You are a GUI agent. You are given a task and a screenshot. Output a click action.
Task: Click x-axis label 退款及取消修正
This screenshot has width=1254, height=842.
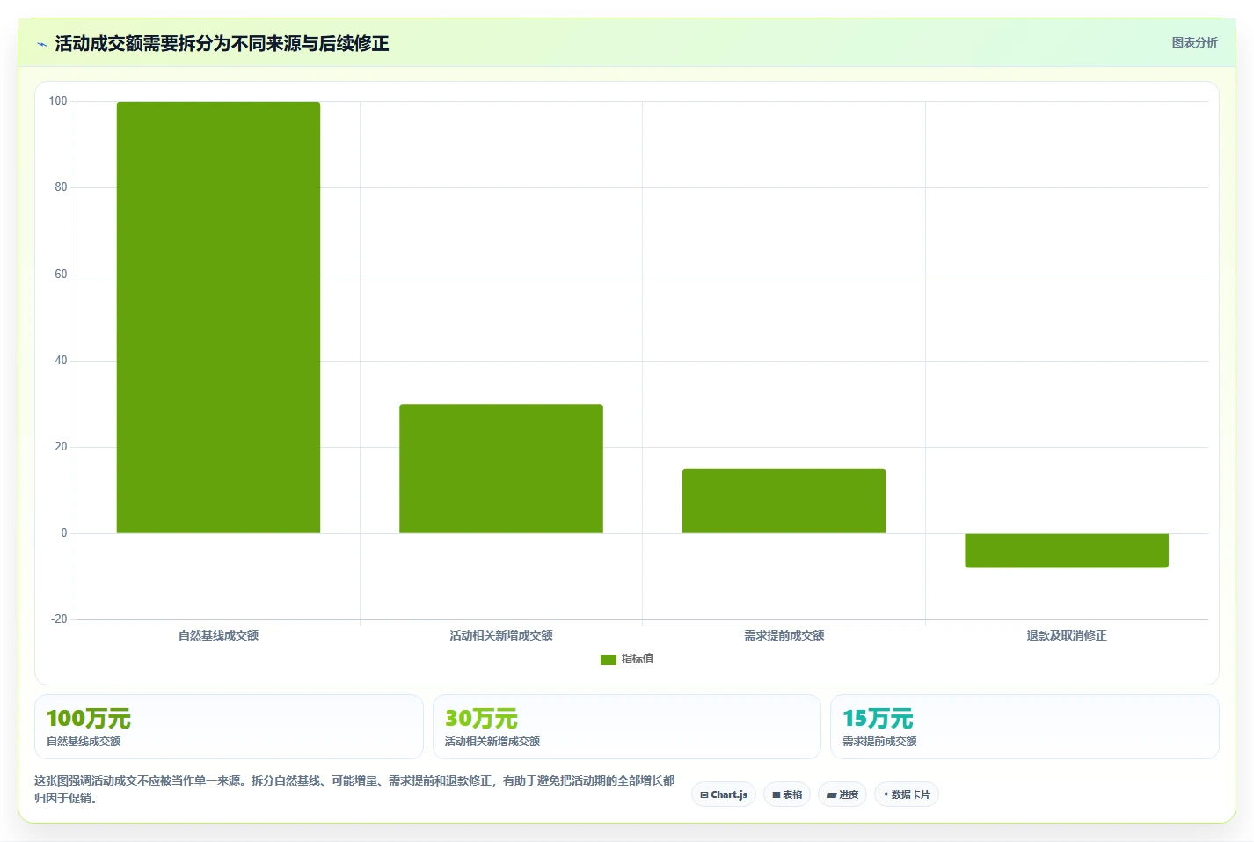point(1067,635)
